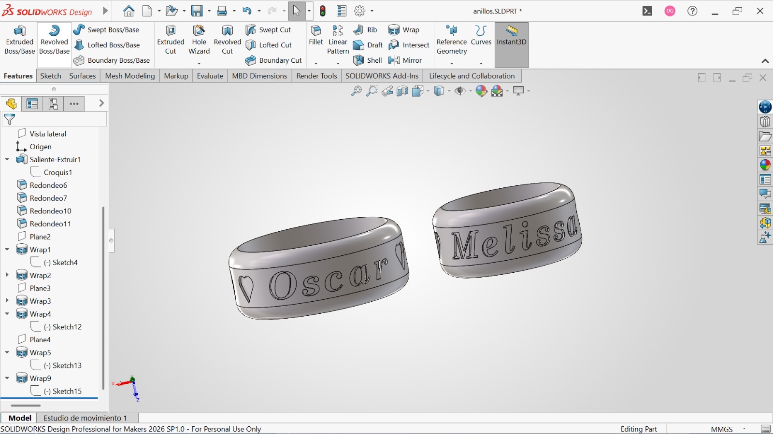Open the Appearances color ball in the task pane
This screenshot has width=773, height=434.
(x=765, y=165)
